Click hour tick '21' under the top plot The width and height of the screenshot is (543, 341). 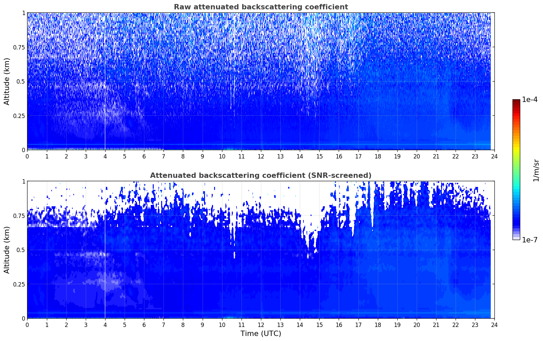coord(436,156)
